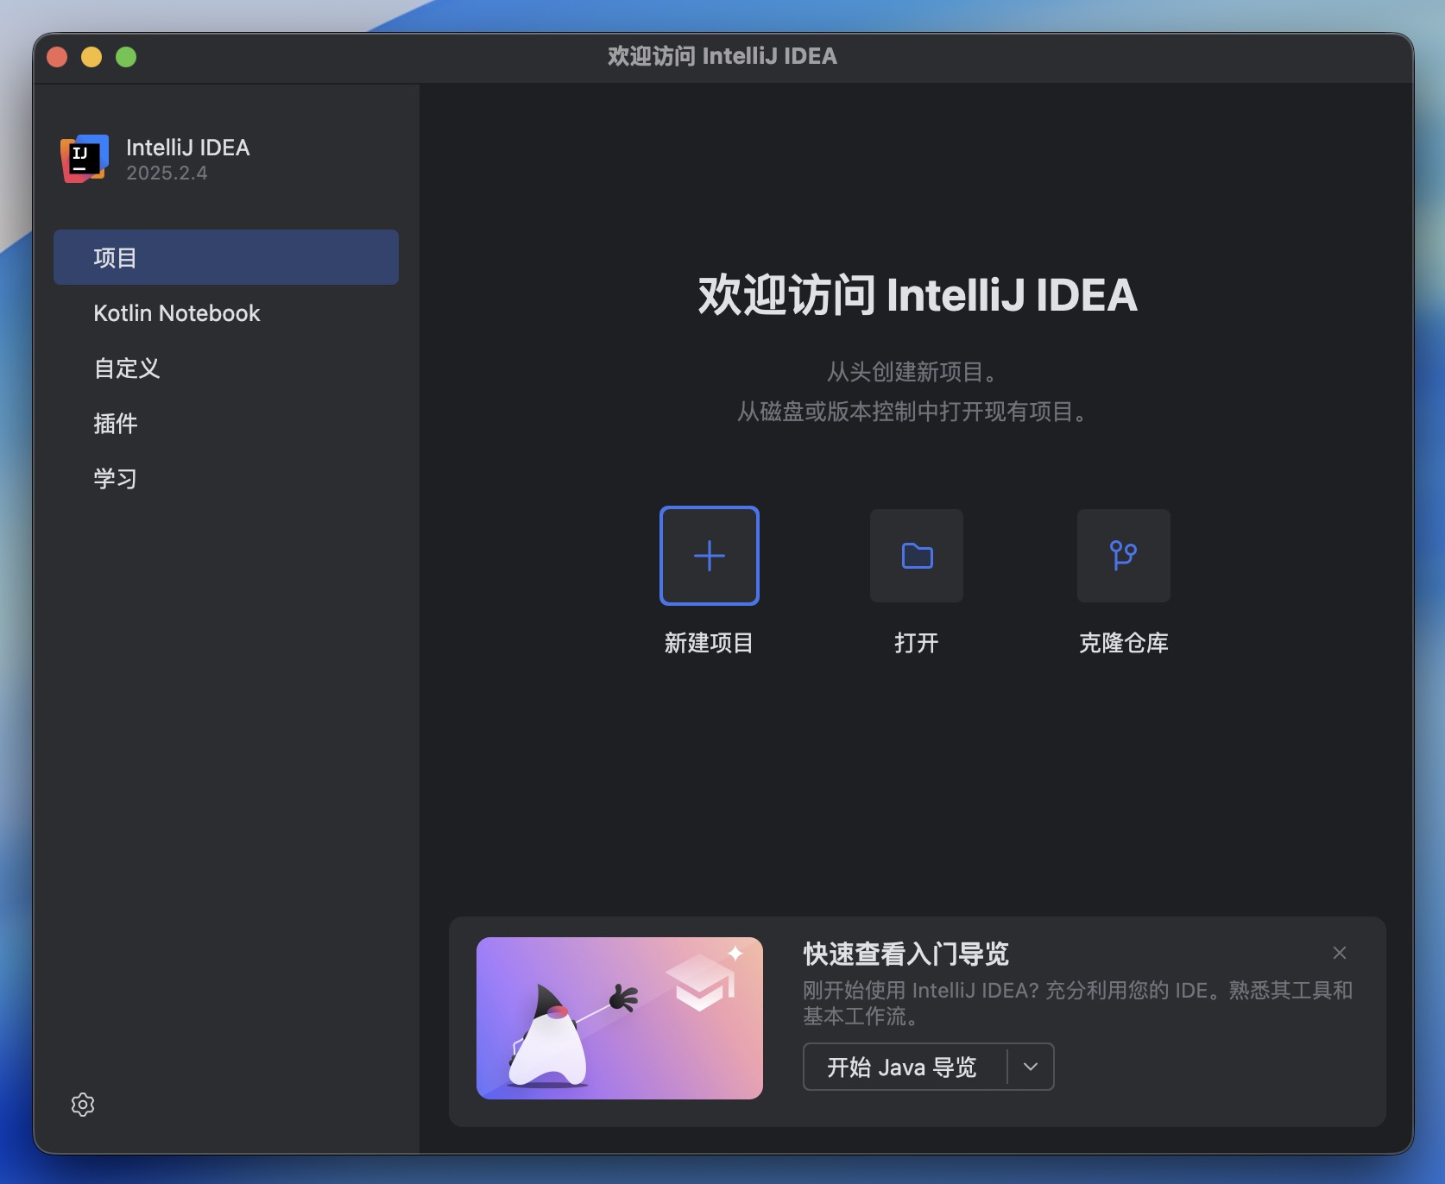Image resolution: width=1445 pixels, height=1184 pixels.
Task: Open the settings gear in the sidebar
Action: pyautogui.click(x=83, y=1105)
